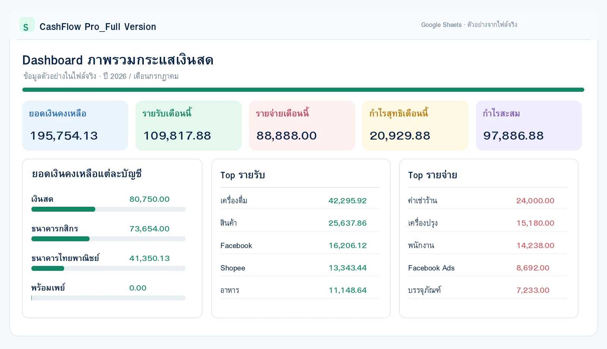Screen dimensions: 607x349
Task: Select the พนักงาน expense row
Action: 487,245
